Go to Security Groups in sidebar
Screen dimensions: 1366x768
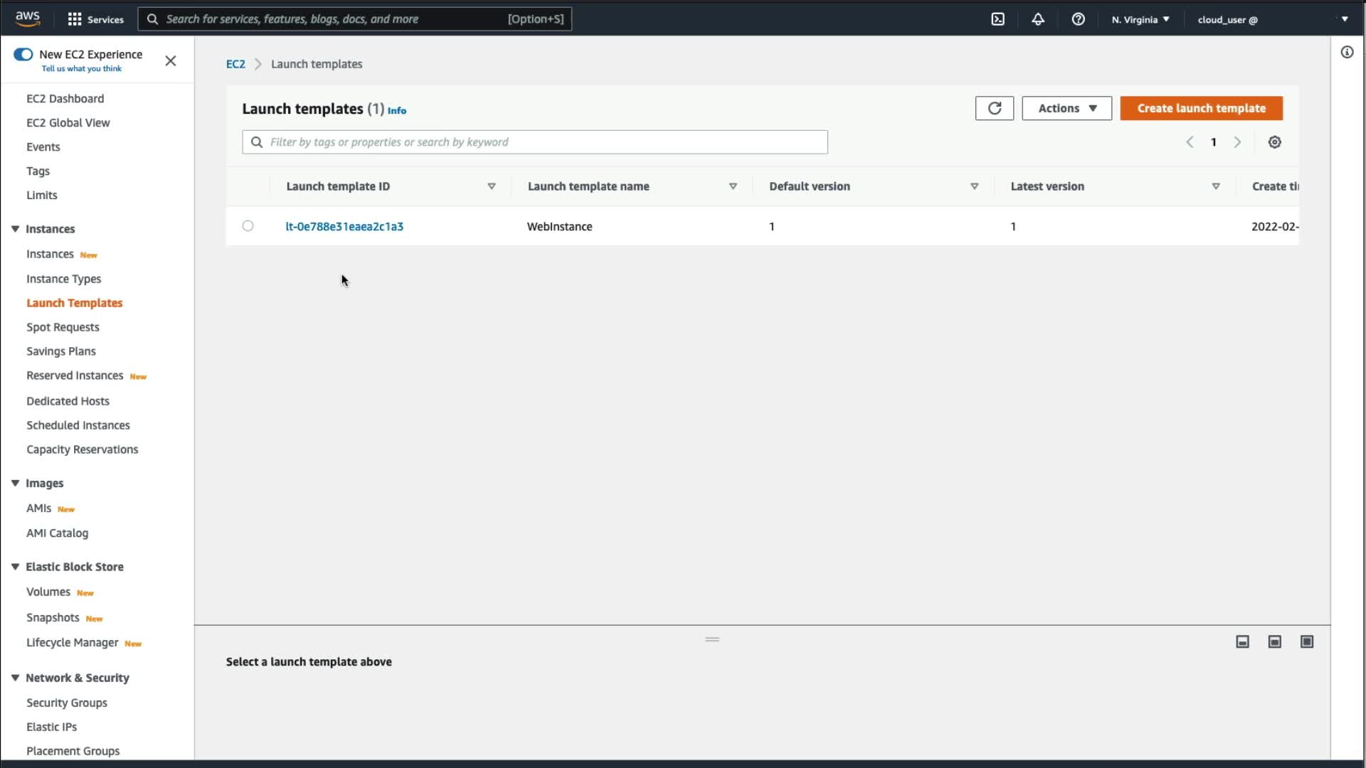pos(67,703)
